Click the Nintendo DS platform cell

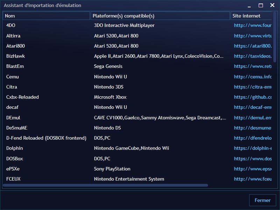tap(107, 128)
